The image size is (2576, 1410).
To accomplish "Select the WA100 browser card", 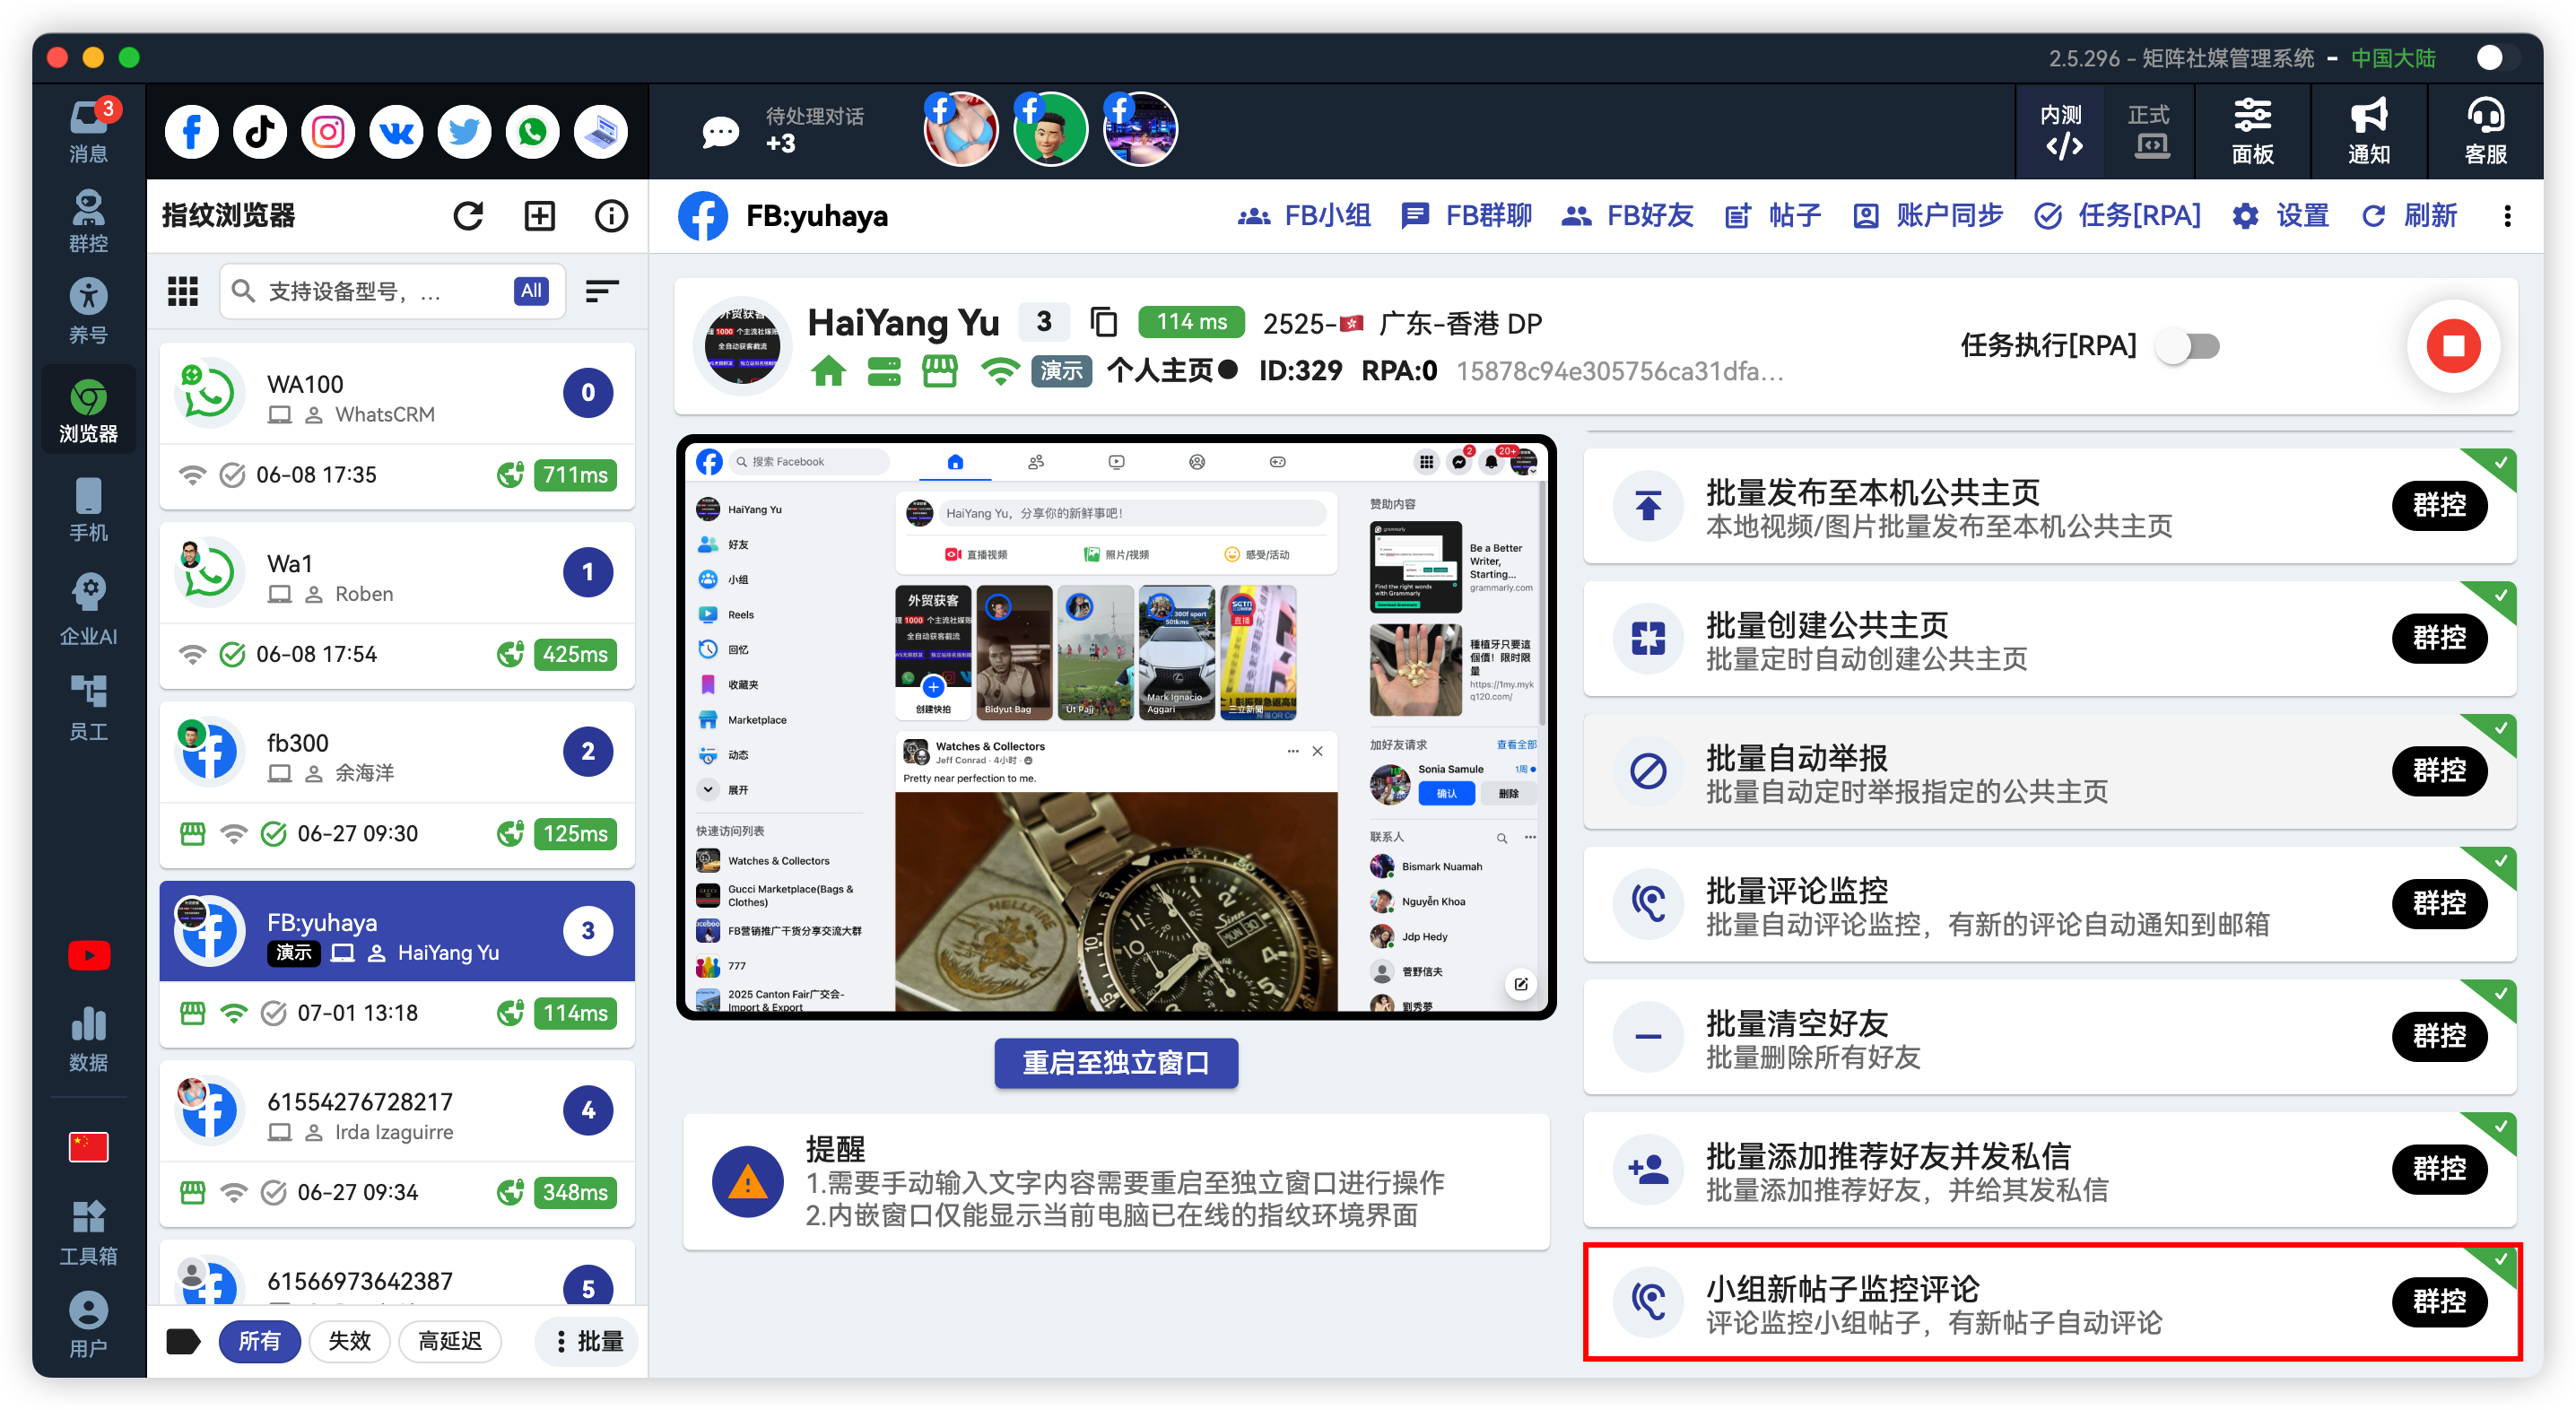I will click(x=397, y=426).
